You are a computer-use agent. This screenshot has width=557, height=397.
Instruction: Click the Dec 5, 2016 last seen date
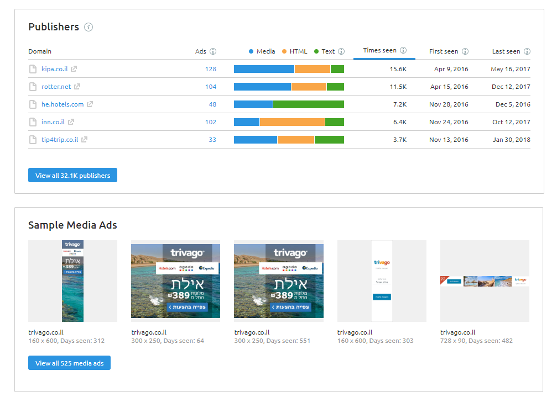click(x=513, y=104)
